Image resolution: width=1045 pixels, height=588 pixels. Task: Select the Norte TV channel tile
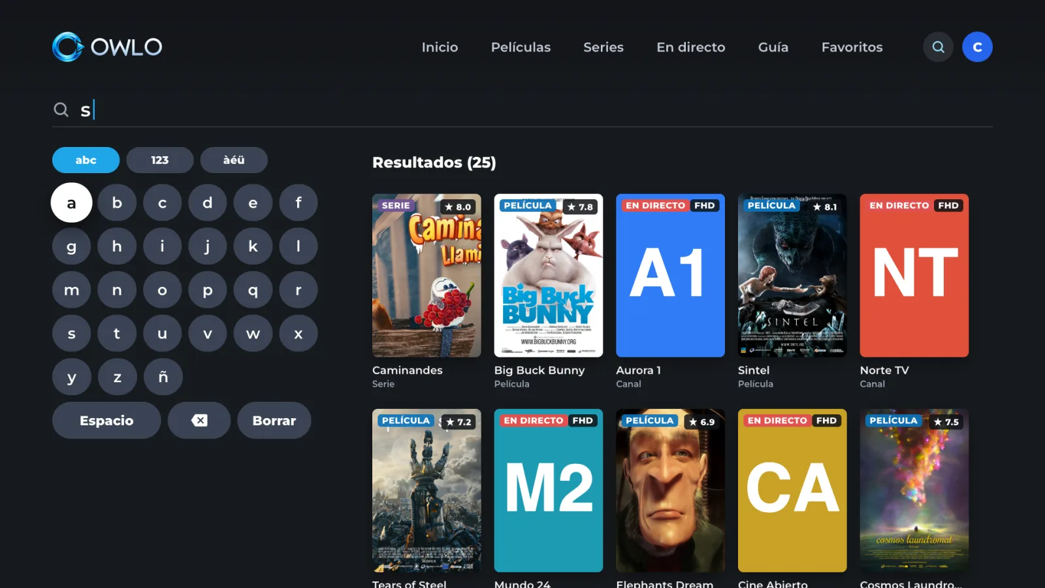tap(914, 275)
